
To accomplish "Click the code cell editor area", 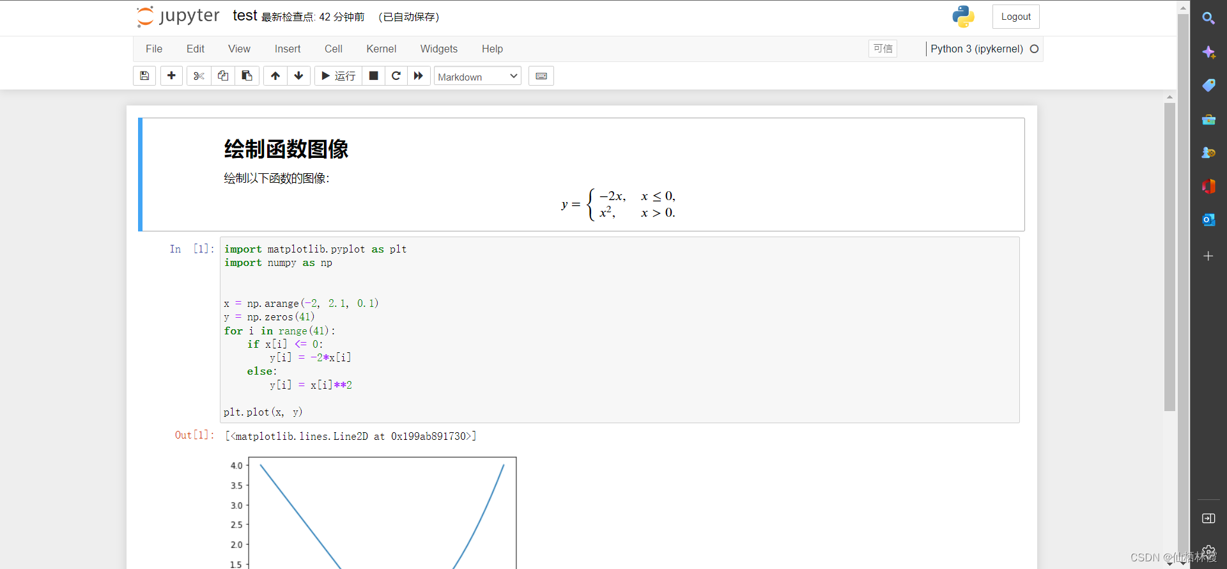I will (619, 330).
